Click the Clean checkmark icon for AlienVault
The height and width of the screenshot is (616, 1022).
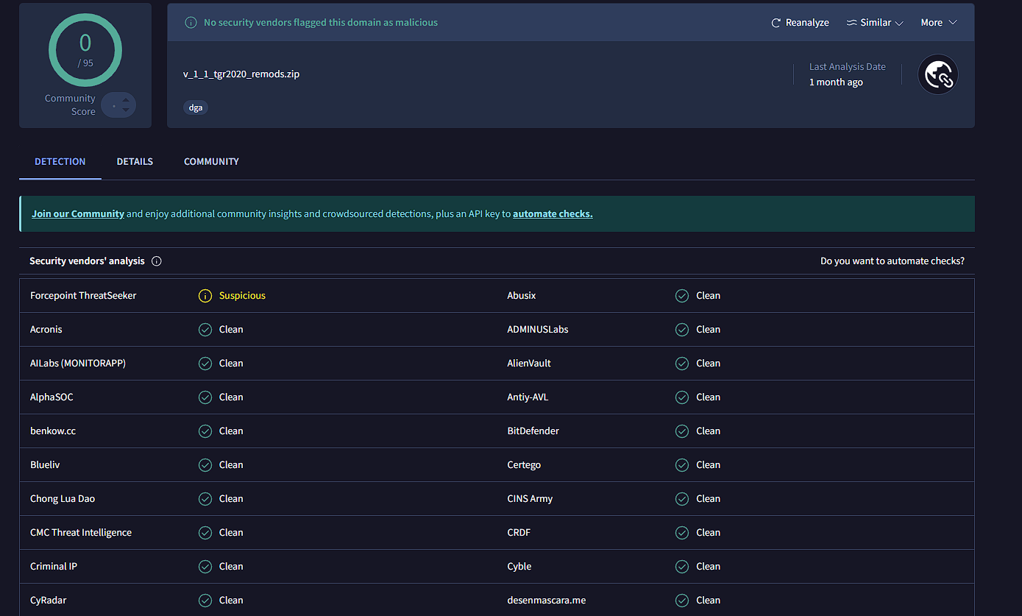coord(682,364)
